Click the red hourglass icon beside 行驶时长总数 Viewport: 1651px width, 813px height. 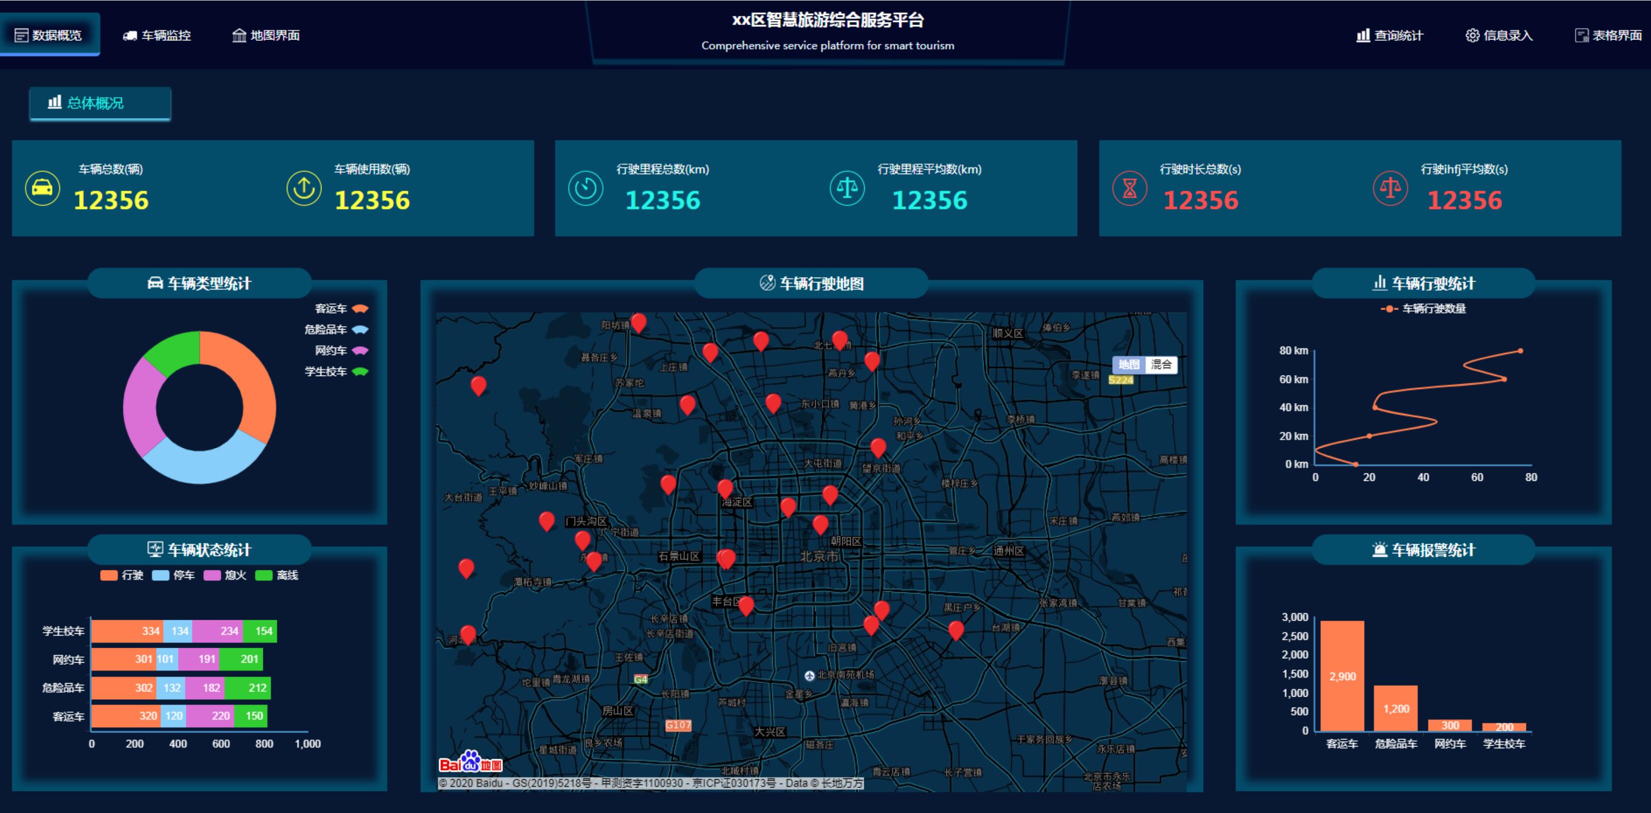tap(1129, 188)
